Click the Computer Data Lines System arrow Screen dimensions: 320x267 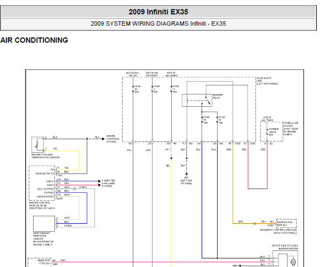(x=99, y=181)
